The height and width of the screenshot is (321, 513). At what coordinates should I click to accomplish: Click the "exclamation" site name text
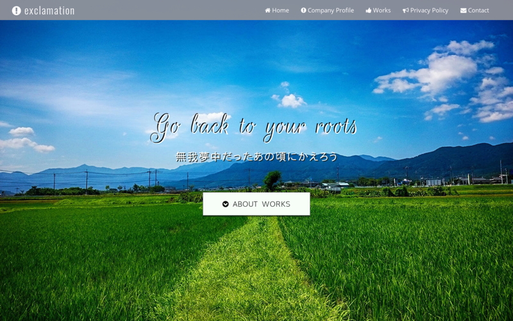coord(49,10)
